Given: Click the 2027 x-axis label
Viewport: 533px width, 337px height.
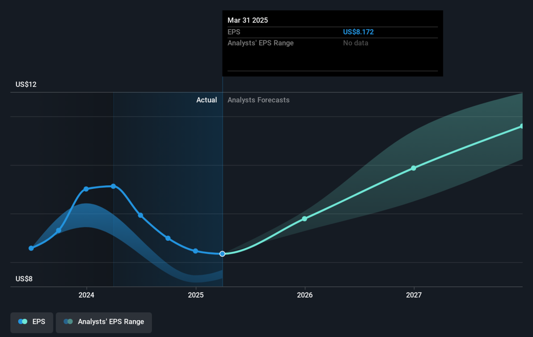Looking at the screenshot, I should coord(414,295).
